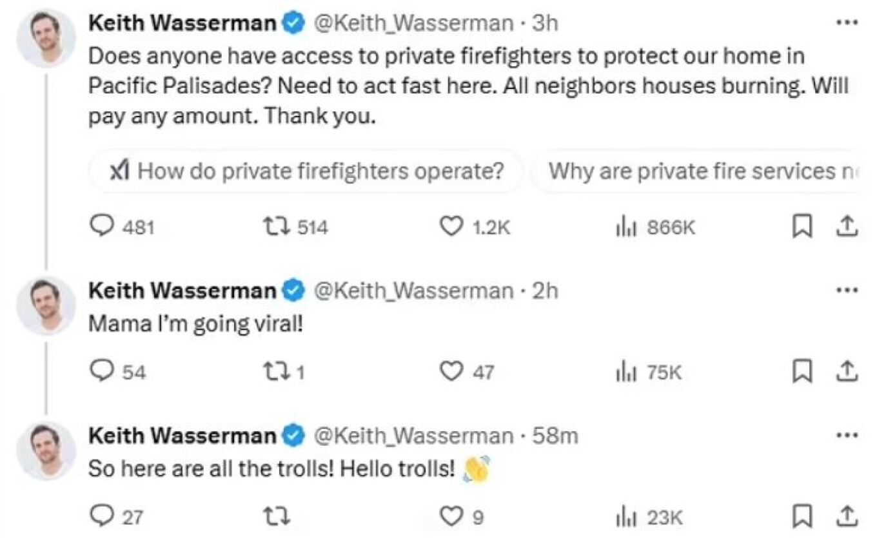This screenshot has width=877, height=538.
Task: Bookmark the 'Mama I'm going viral' tweet
Action: pyautogui.click(x=801, y=372)
